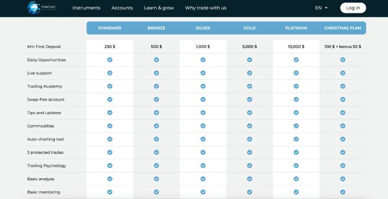Select the PLATINUM column header
Screen dimensions: 388x199
[x=296, y=28]
